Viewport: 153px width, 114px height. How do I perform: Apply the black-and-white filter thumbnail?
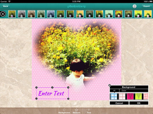(22, 14)
